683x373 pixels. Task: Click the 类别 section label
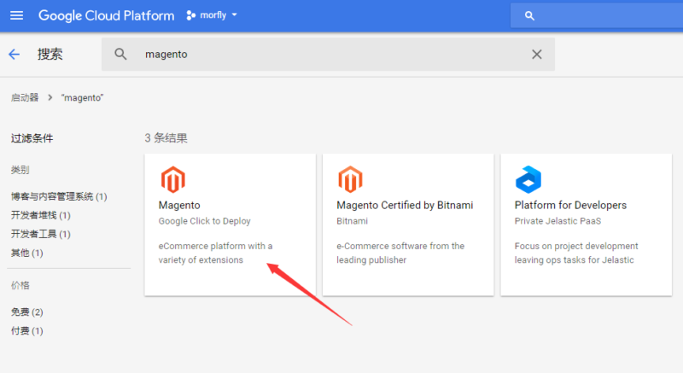(x=20, y=170)
